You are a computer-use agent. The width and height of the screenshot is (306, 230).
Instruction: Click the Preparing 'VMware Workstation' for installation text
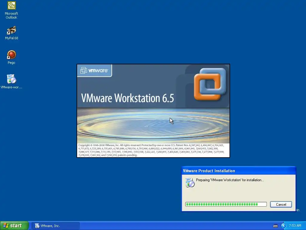pos(230,180)
